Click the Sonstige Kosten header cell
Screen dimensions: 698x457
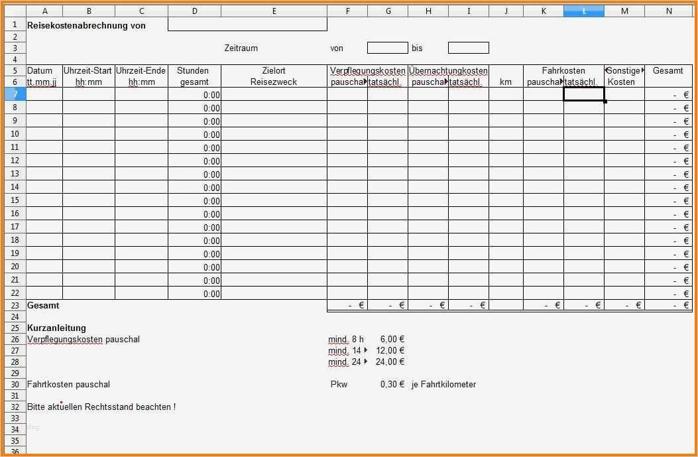624,76
